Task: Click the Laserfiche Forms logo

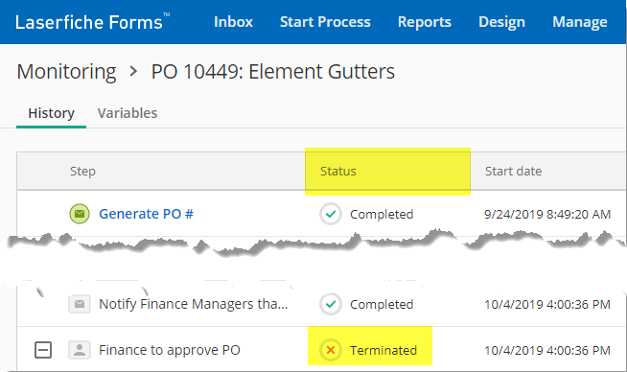Action: 92,22
